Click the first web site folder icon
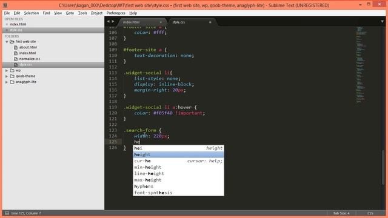The image size is (388, 218). tap(12, 42)
